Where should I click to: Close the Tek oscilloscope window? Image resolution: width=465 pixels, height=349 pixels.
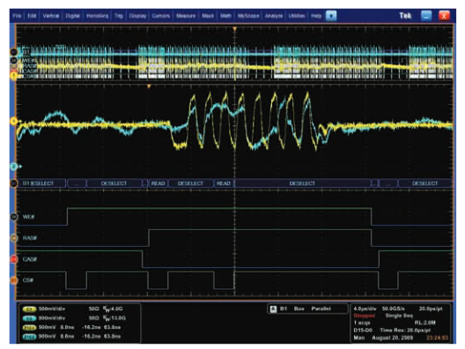(444, 16)
